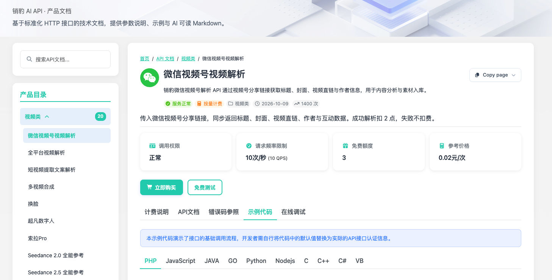Switch to the API文档 tab
The width and height of the screenshot is (552, 280).
pos(189,212)
